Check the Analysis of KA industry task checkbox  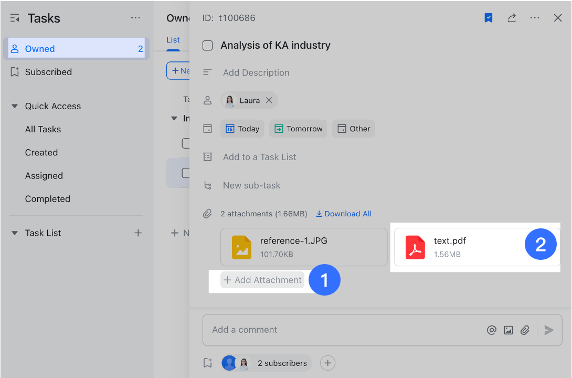click(207, 45)
